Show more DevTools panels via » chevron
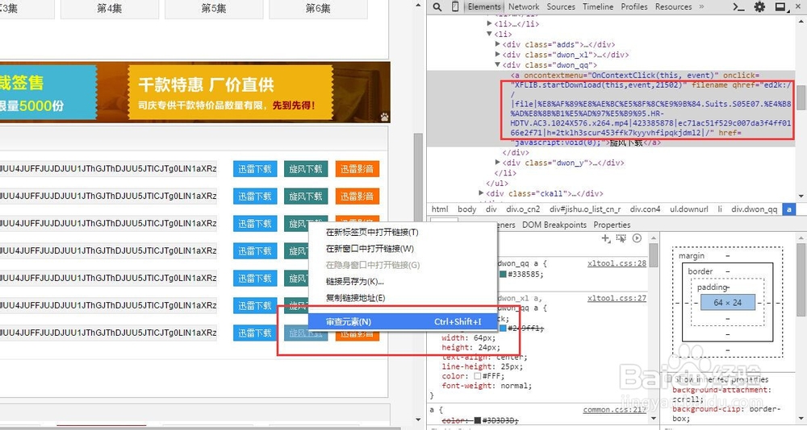Image resolution: width=807 pixels, height=430 pixels. pos(701,6)
